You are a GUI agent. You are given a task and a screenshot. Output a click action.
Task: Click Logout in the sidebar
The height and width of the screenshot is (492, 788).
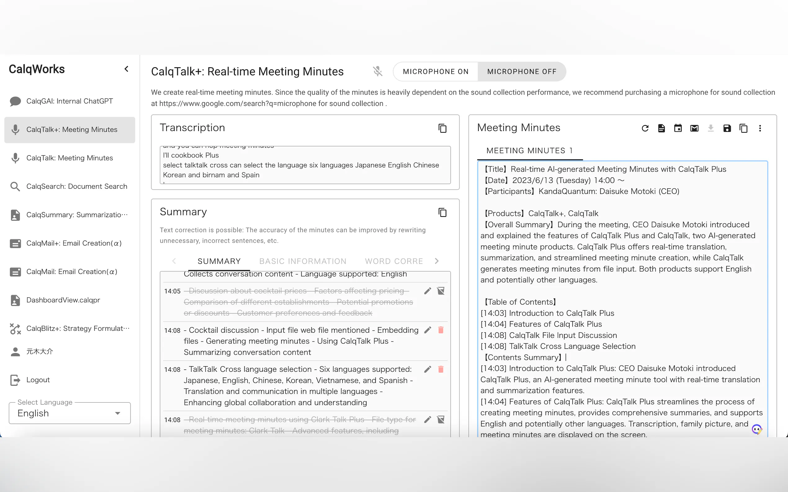click(38, 380)
